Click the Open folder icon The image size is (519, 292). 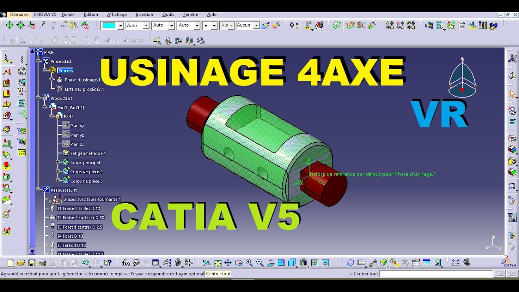(x=21, y=263)
